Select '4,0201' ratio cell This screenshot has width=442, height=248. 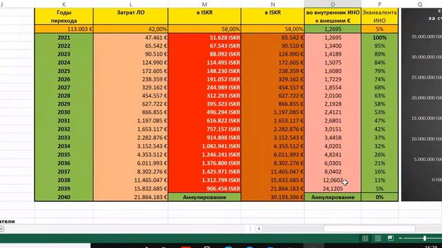(333, 146)
